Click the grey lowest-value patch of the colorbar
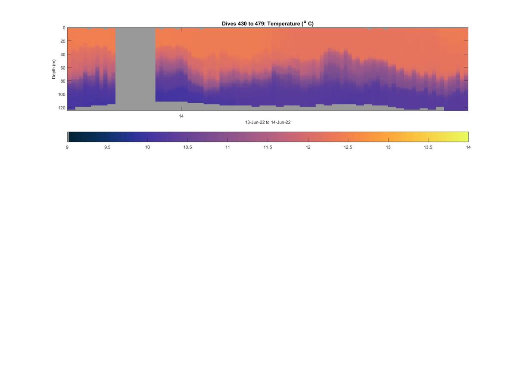517x366 pixels. click(69, 137)
